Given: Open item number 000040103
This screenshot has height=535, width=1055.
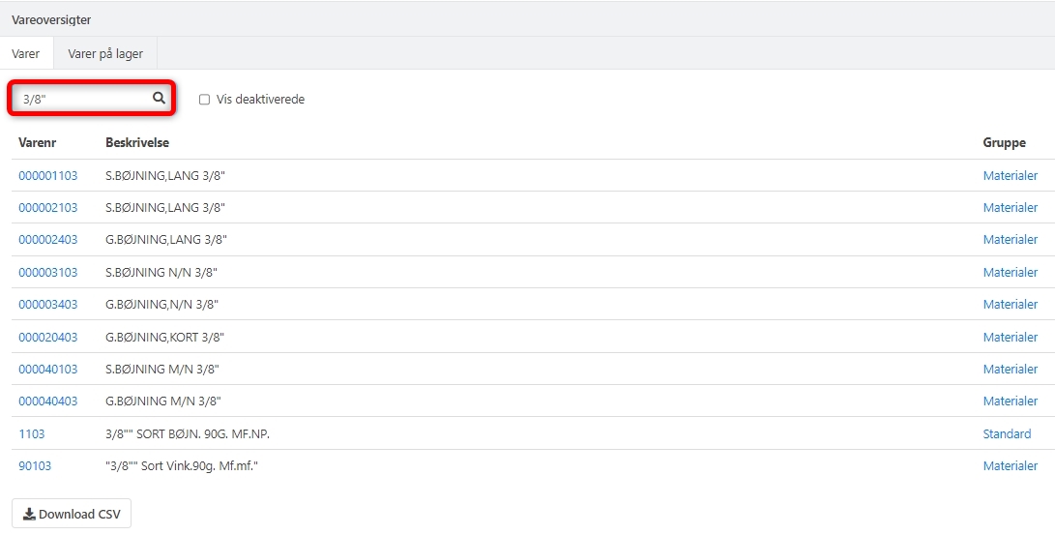Looking at the screenshot, I should 48,370.
